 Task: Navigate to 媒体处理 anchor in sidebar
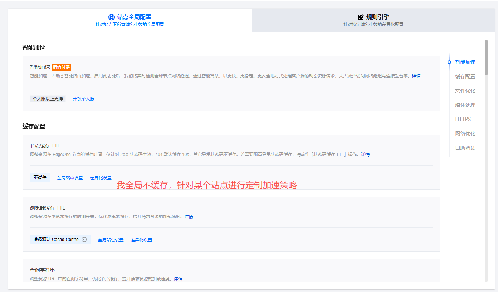point(465,105)
